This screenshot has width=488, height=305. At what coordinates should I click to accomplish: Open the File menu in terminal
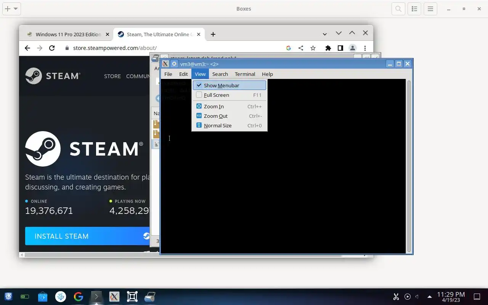click(x=168, y=74)
